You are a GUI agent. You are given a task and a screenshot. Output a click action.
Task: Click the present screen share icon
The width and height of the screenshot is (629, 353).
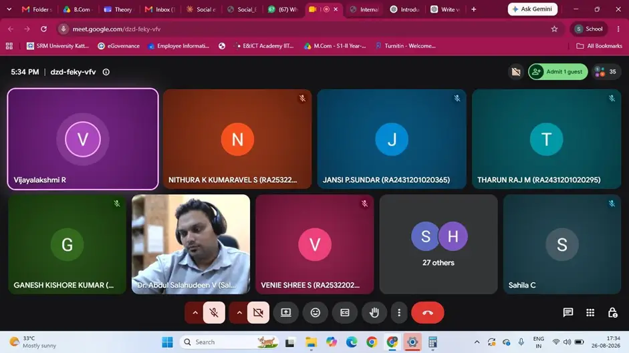(285, 312)
